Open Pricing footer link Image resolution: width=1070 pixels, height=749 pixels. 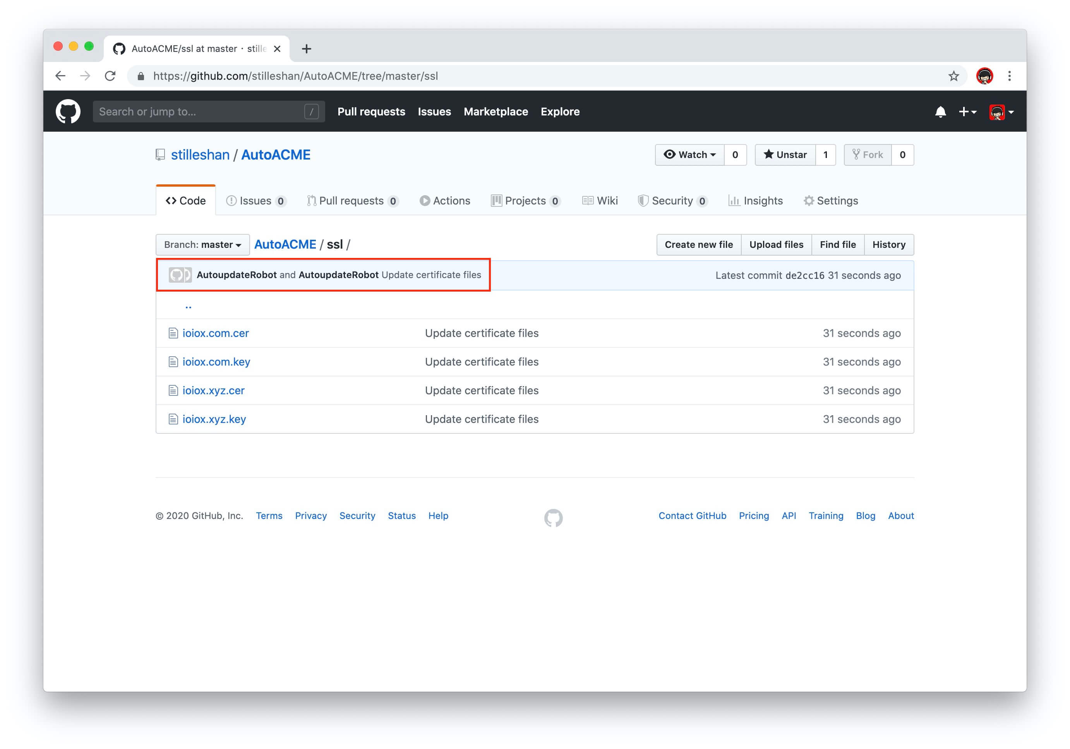pos(754,516)
